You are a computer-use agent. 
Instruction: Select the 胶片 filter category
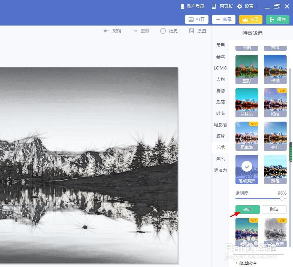(221, 136)
